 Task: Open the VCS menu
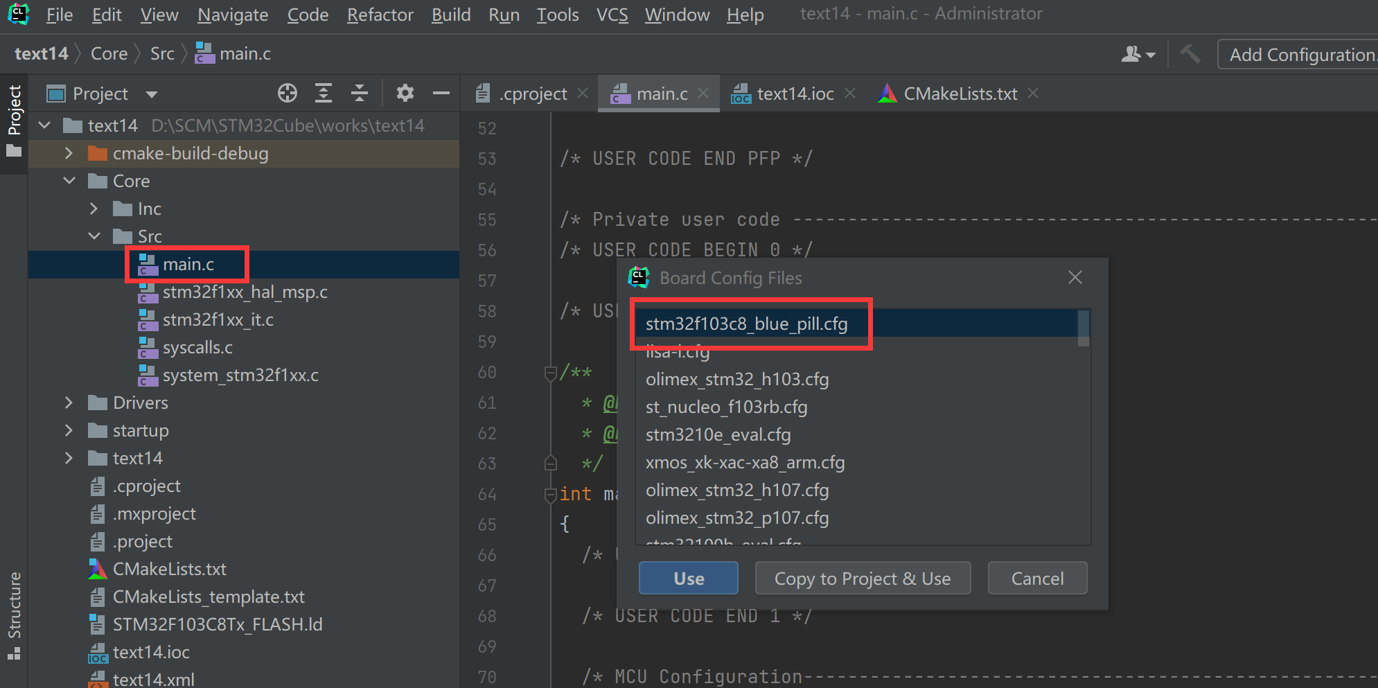pyautogui.click(x=612, y=14)
